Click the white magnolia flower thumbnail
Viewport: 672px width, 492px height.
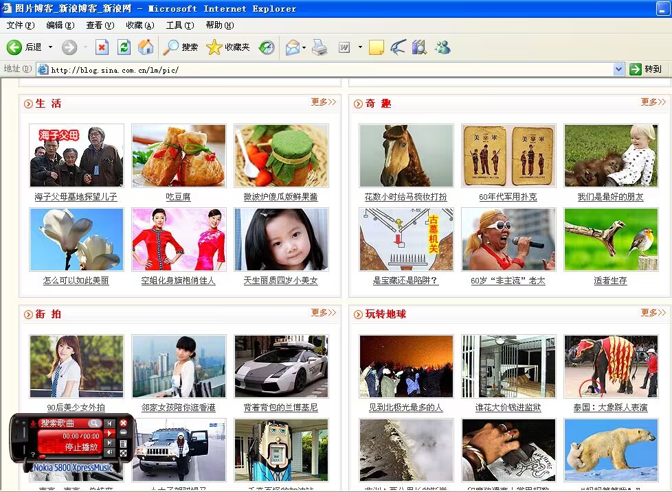coord(77,239)
